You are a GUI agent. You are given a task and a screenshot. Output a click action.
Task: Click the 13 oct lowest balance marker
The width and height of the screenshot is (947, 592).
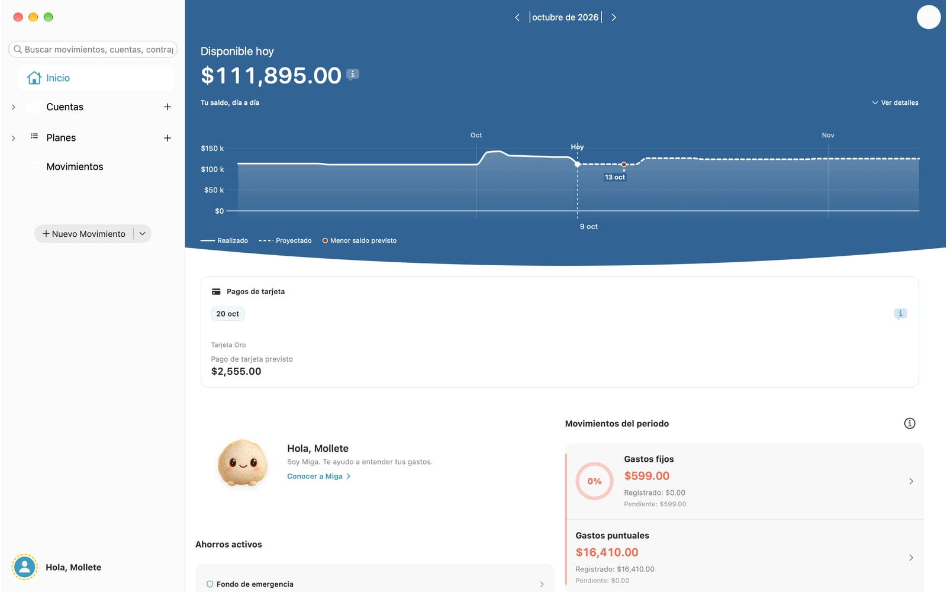pos(624,165)
